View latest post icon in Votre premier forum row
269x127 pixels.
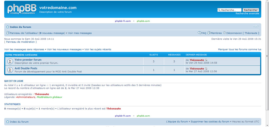click(x=206, y=60)
